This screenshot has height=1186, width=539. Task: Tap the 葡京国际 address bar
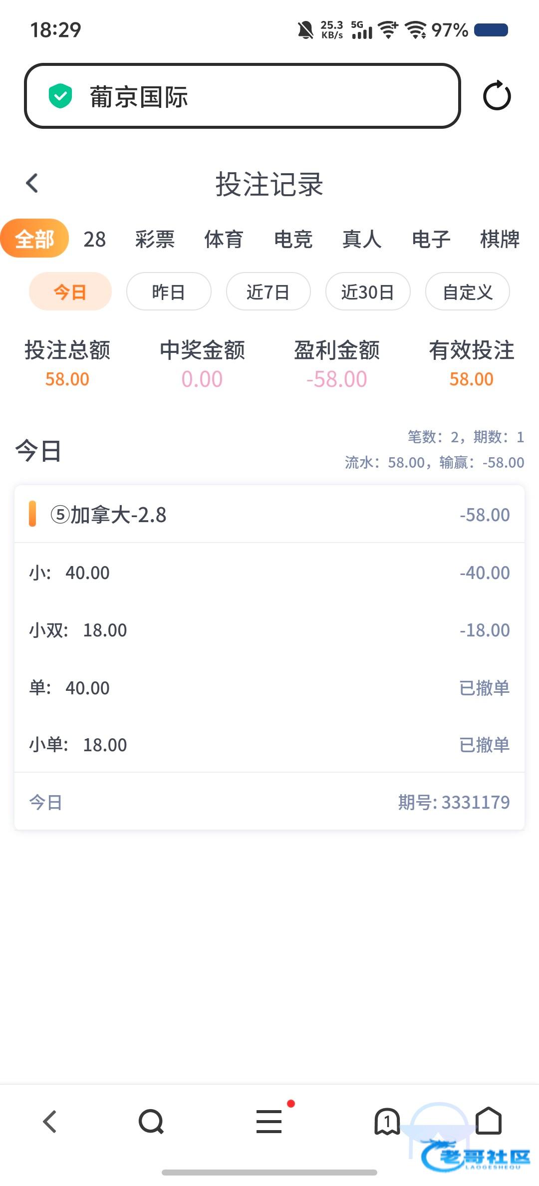(x=242, y=96)
